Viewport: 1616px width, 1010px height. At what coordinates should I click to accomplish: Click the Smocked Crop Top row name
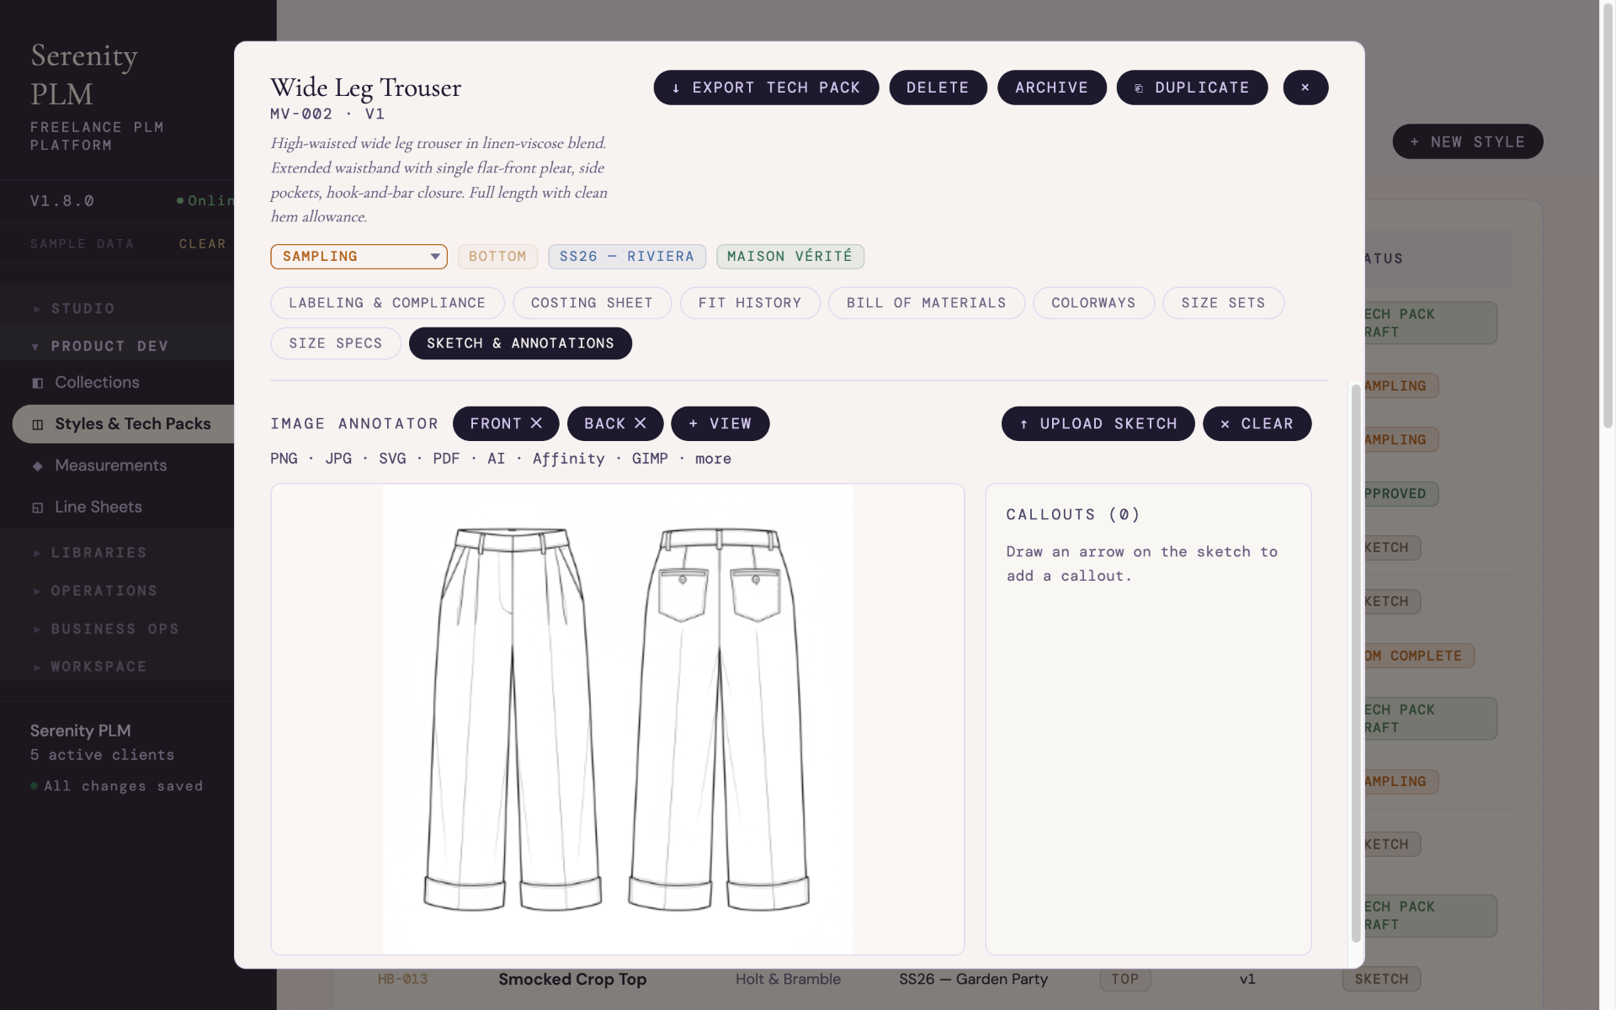(x=572, y=980)
